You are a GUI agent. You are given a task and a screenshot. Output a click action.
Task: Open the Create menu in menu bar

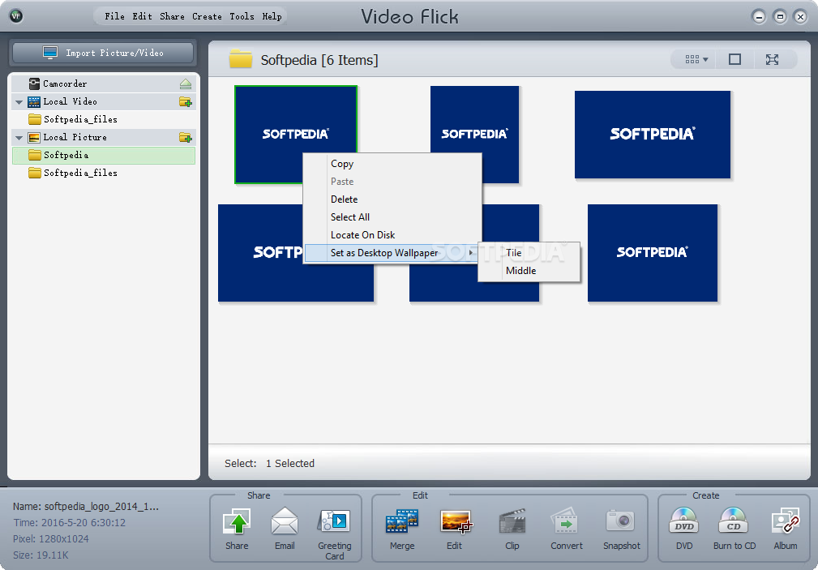(207, 16)
